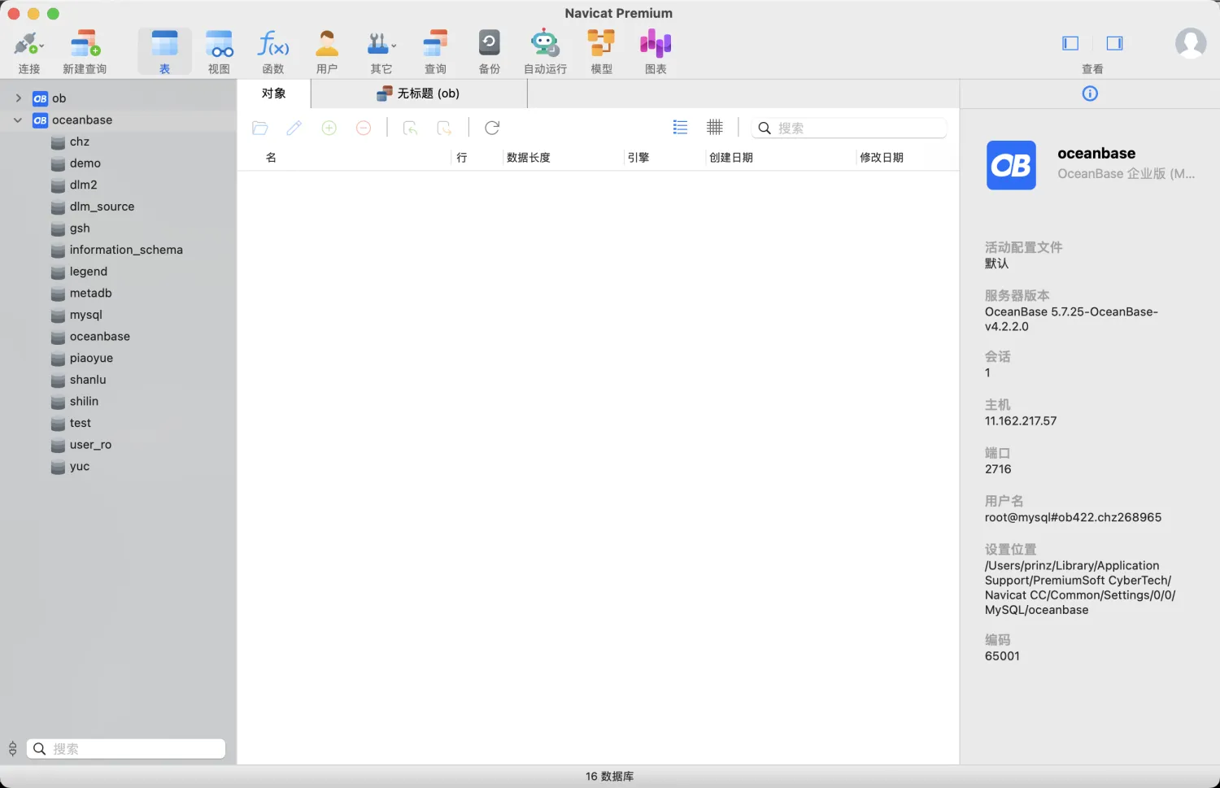1220x788 pixels.
Task: Open the Backup (备份) section
Action: pyautogui.click(x=489, y=44)
